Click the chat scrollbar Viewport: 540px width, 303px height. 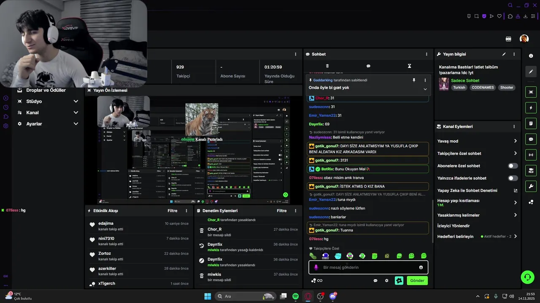[432, 221]
